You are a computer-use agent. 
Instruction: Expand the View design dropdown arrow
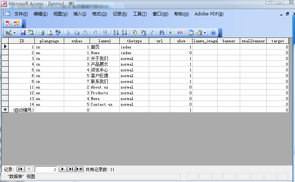(15, 33)
